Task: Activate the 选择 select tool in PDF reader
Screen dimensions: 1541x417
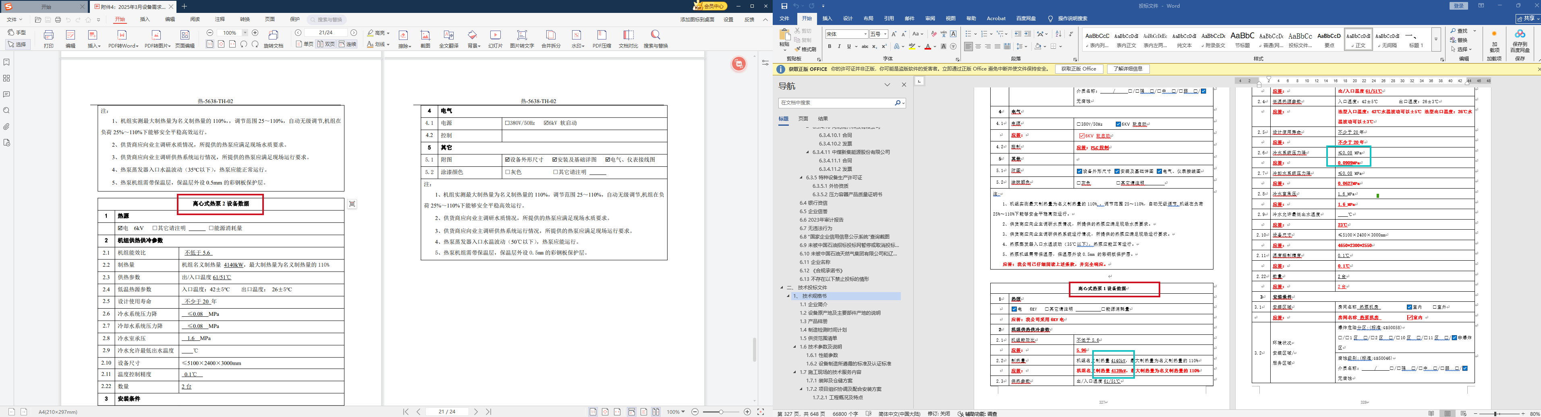Action: [x=17, y=44]
